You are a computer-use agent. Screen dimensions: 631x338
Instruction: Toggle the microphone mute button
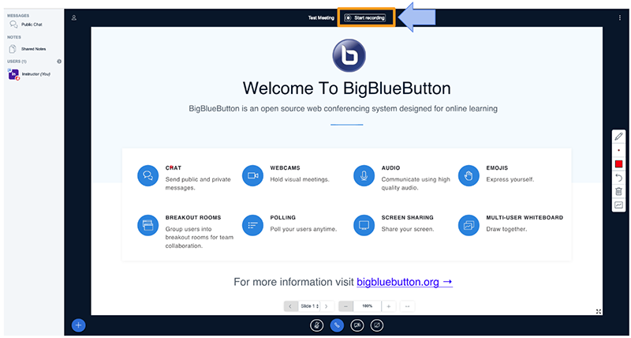[317, 325]
